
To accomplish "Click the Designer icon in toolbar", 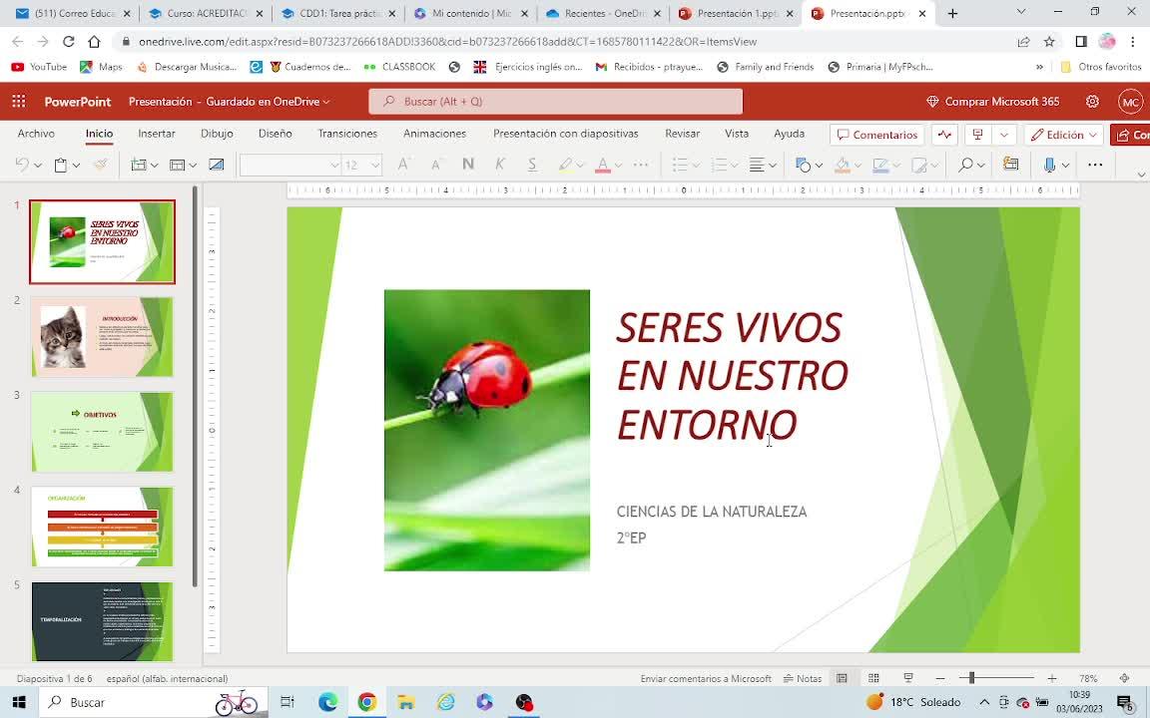I will tap(1010, 165).
